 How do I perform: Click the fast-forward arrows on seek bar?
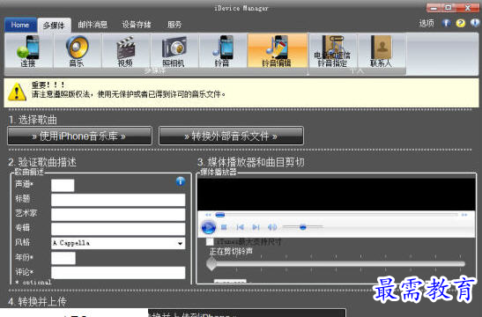click(464, 215)
